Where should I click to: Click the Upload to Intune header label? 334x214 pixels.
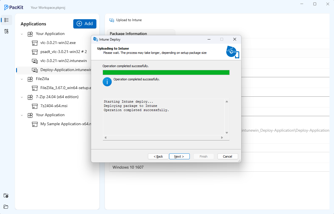pyautogui.click(x=129, y=20)
